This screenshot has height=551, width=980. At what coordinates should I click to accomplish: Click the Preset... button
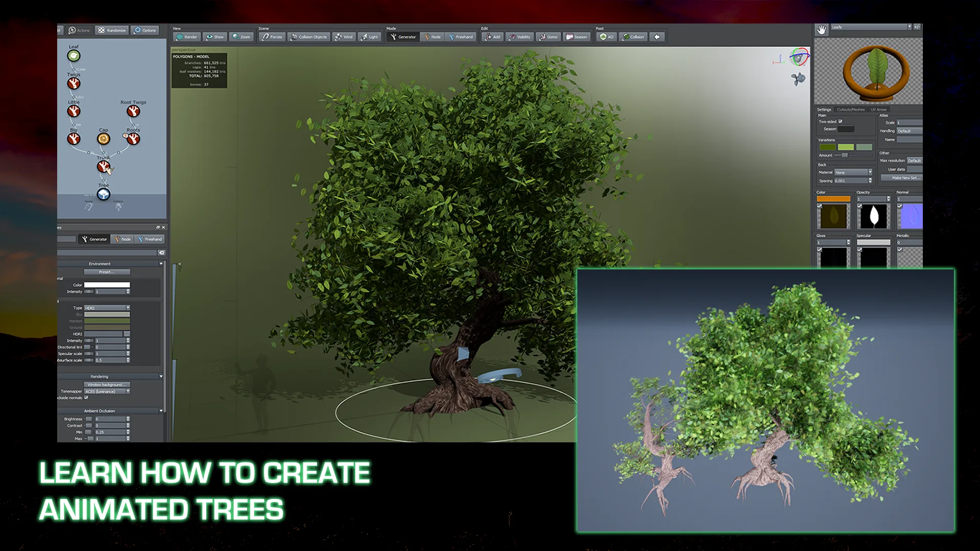point(107,272)
